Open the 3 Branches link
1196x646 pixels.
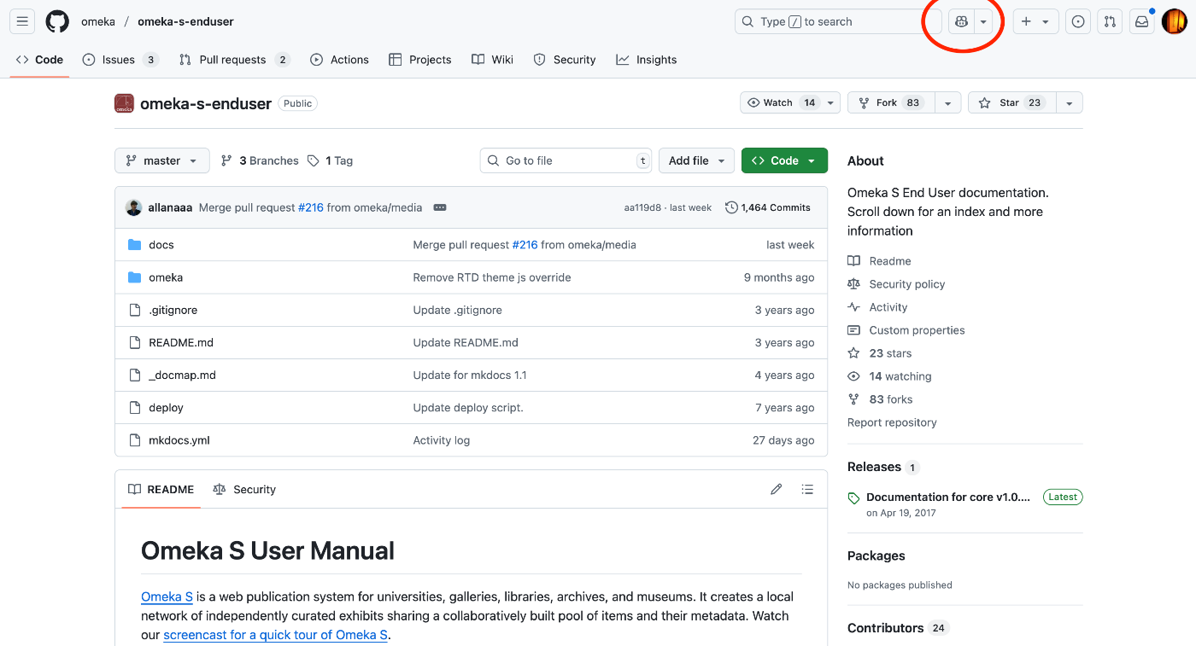click(x=260, y=160)
